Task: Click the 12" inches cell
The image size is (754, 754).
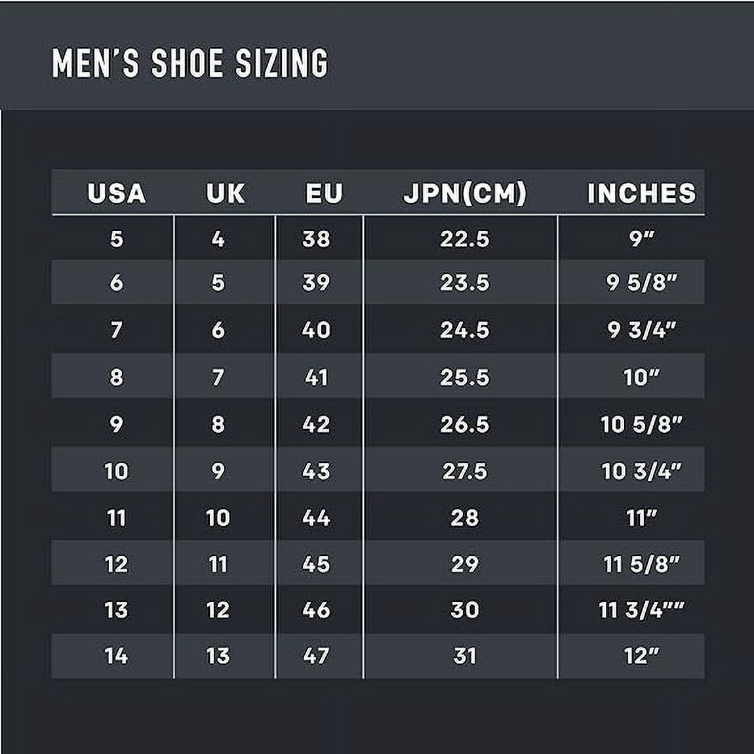Action: (x=641, y=656)
